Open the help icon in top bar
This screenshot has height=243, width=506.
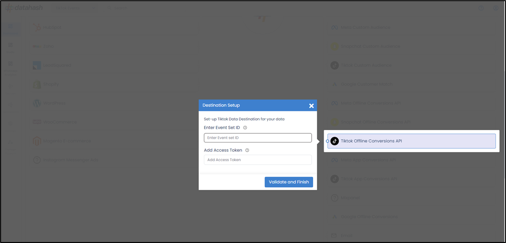click(x=481, y=8)
